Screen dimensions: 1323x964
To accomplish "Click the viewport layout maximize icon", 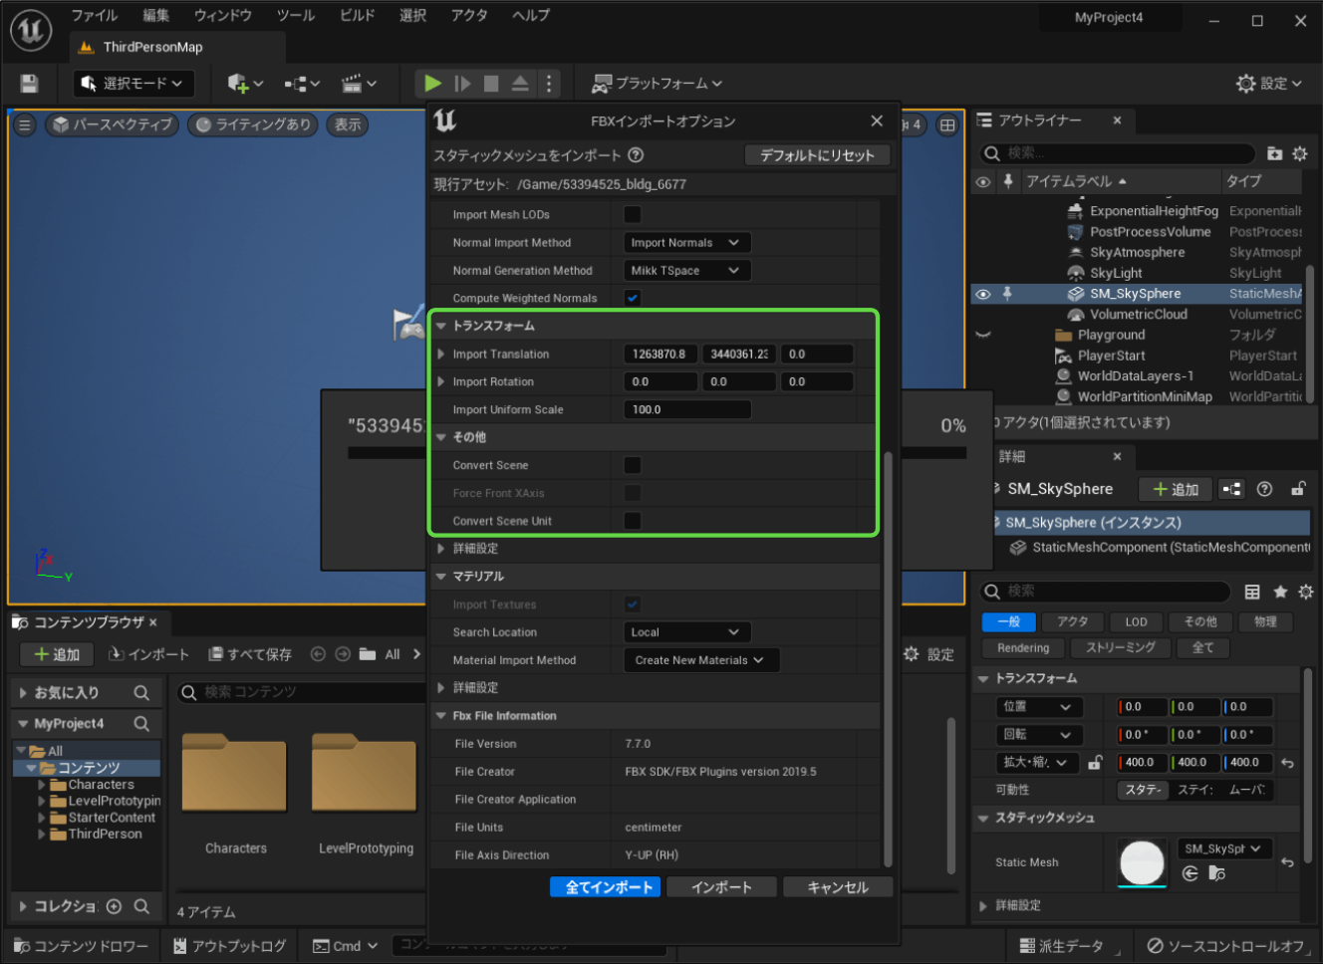I will [947, 125].
